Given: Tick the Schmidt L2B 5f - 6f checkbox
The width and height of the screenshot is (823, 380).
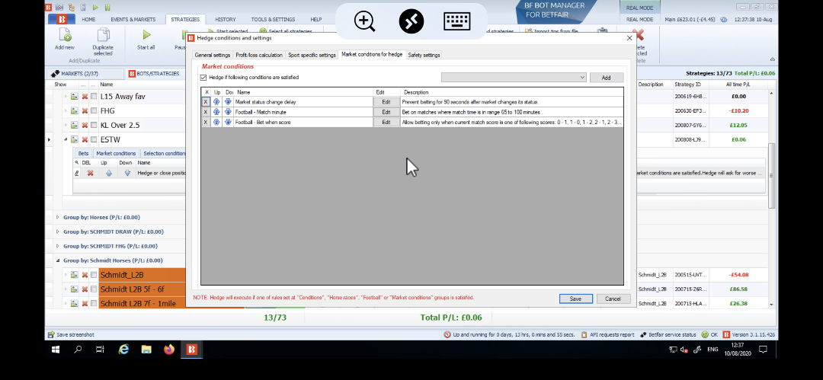Looking at the screenshot, I should point(94,289).
